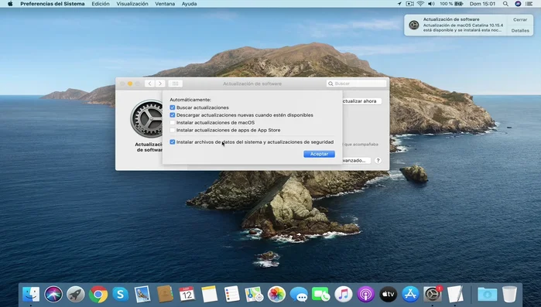The image size is (541, 307).
Task: Open Maps app in the dock
Action: click(x=254, y=295)
